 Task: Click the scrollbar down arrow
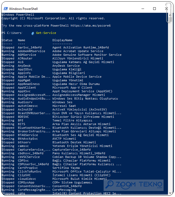(170, 193)
